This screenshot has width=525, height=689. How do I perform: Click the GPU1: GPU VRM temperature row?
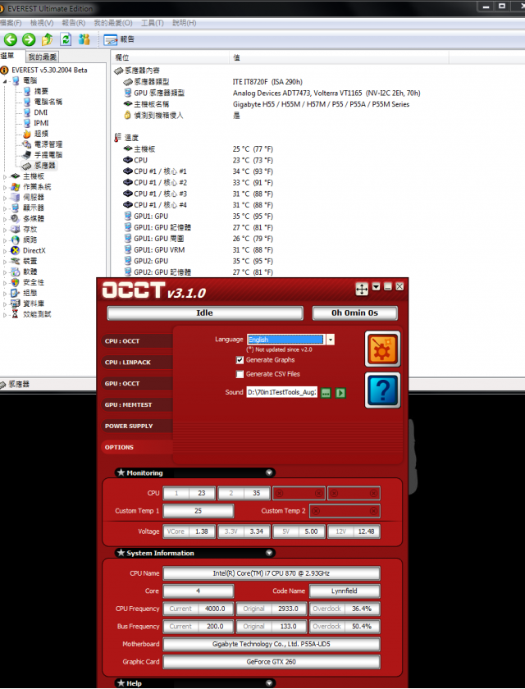[x=159, y=250]
